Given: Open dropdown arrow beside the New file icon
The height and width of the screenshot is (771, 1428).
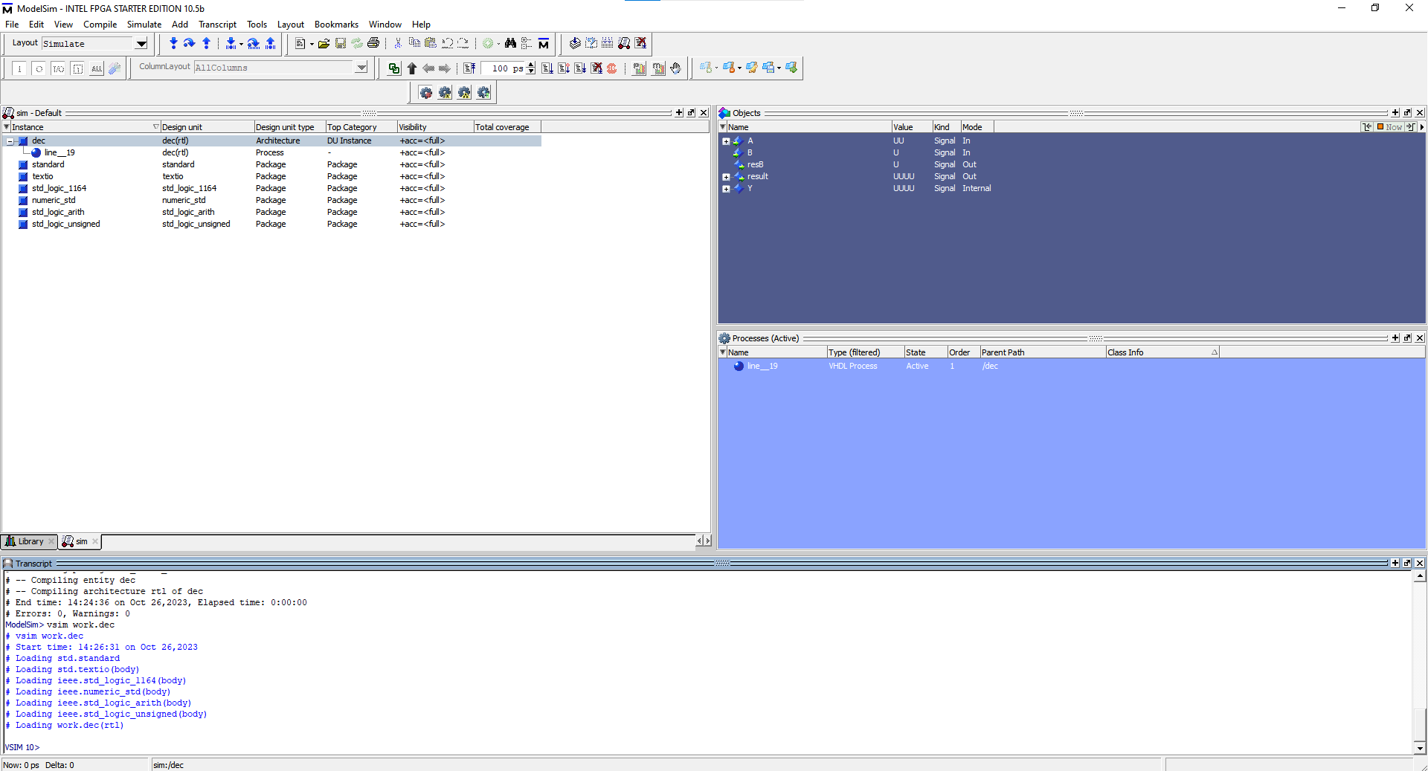Looking at the screenshot, I should [x=312, y=45].
